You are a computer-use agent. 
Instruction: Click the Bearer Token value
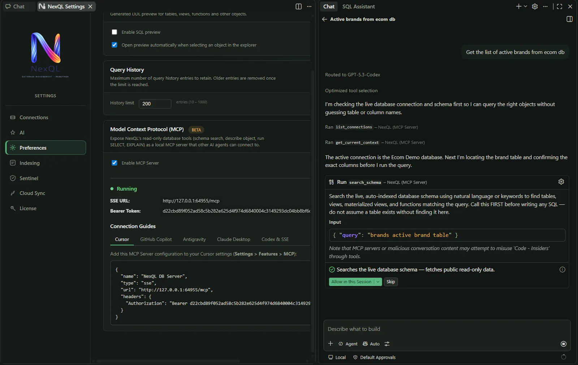coord(236,211)
